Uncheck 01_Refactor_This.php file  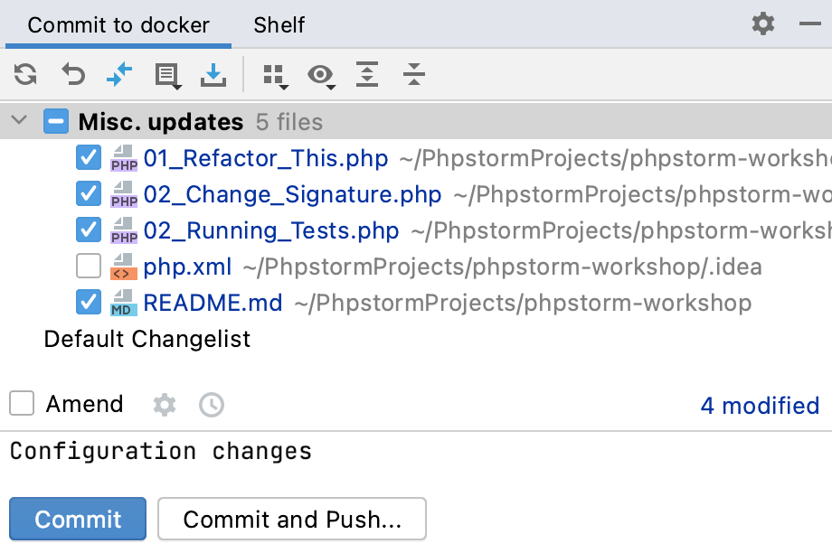pyautogui.click(x=89, y=157)
